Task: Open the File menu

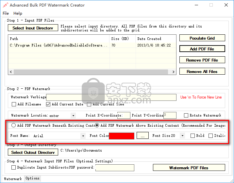Action: pyautogui.click(x=6, y=13)
